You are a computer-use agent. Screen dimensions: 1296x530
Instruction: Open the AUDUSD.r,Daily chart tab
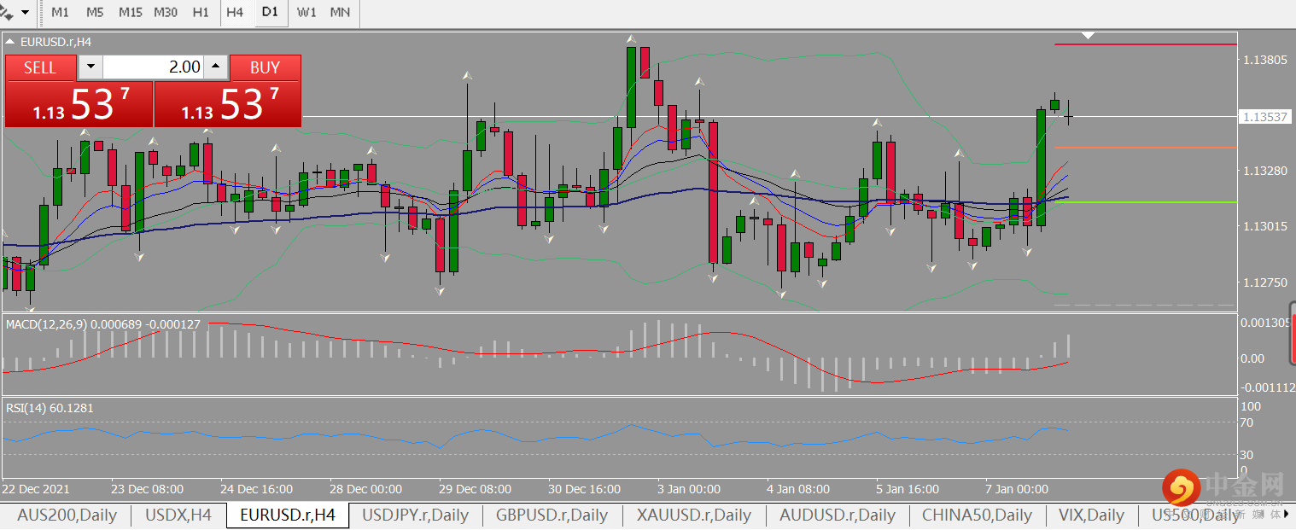[838, 515]
